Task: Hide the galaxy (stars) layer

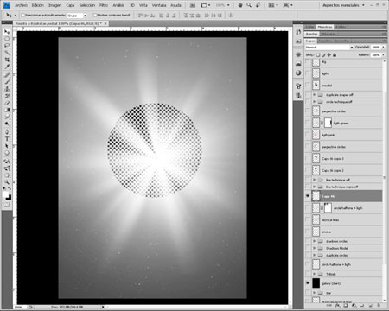Action: (308, 283)
